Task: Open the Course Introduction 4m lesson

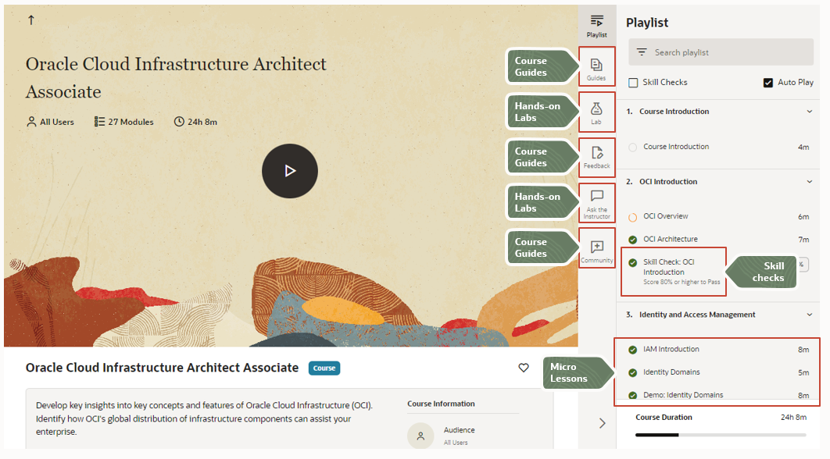Action: 718,147
